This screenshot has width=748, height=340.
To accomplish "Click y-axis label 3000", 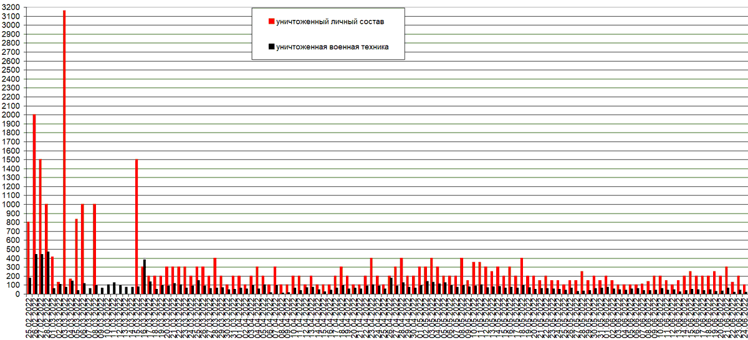I will [11, 26].
